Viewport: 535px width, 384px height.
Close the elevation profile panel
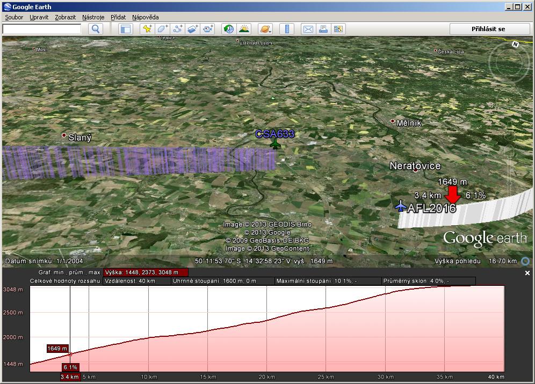(527, 273)
